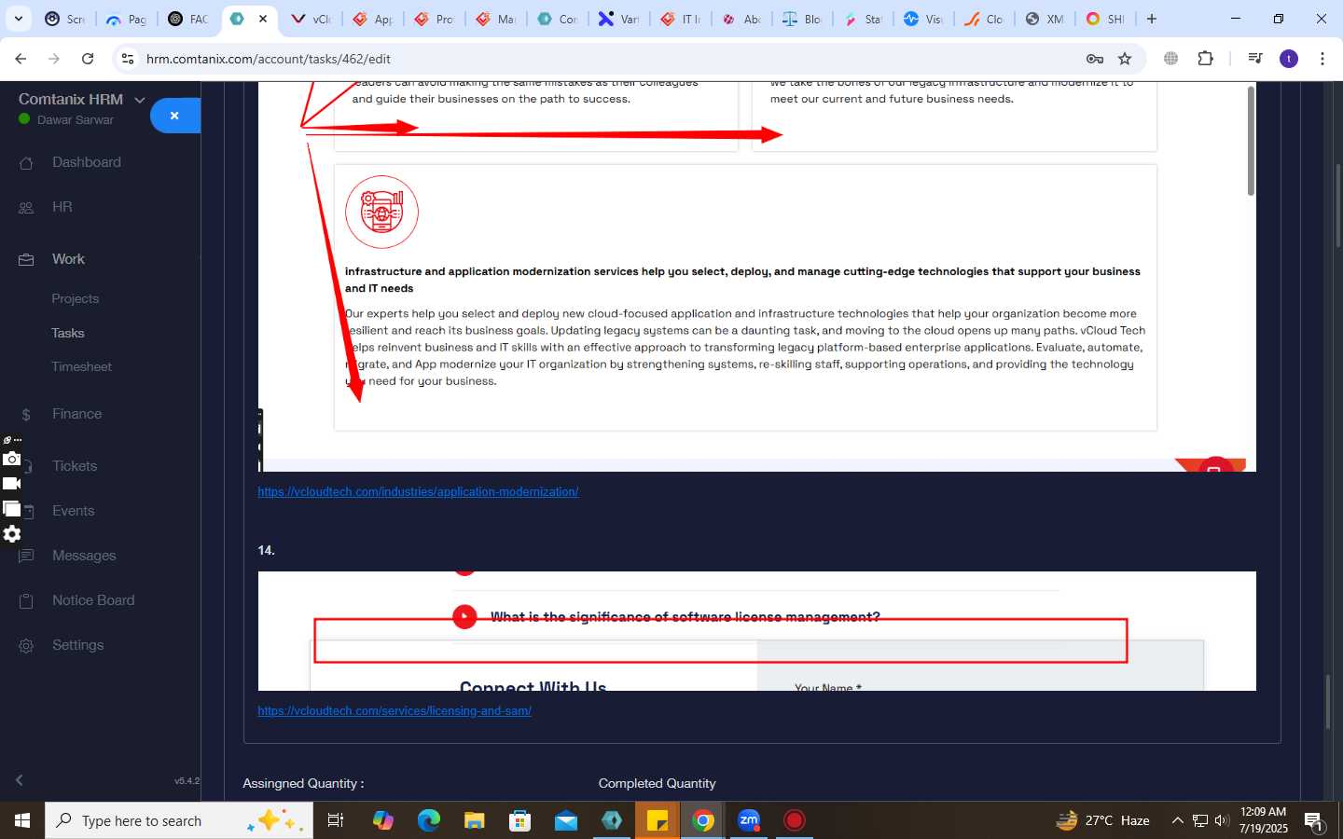Open the media control icon in toolbar
This screenshot has height=839, width=1343.
click(x=1255, y=59)
